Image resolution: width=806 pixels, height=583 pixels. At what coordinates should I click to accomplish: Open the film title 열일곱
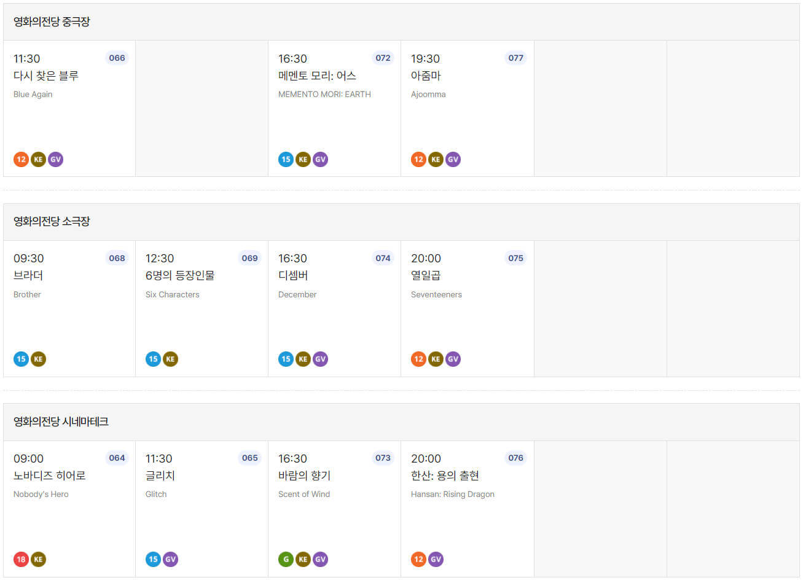pyautogui.click(x=426, y=275)
